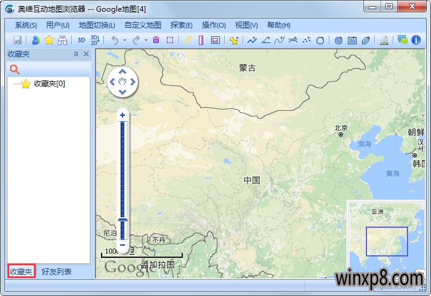Click the arc line tool icon
Image resolution: width=431 pixels, height=296 pixels.
[293, 40]
